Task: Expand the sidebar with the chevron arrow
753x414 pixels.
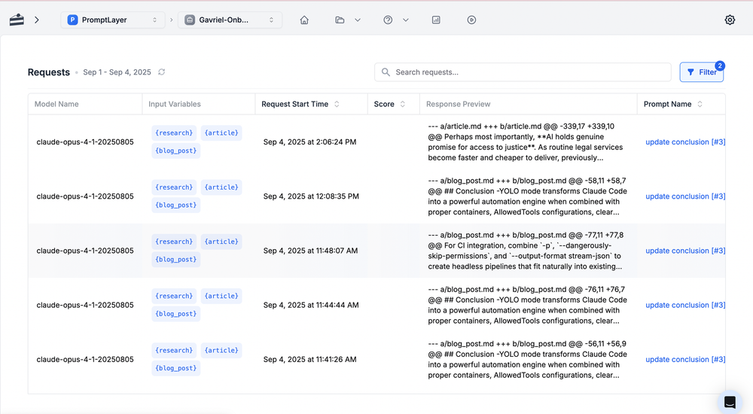Action: tap(36, 20)
